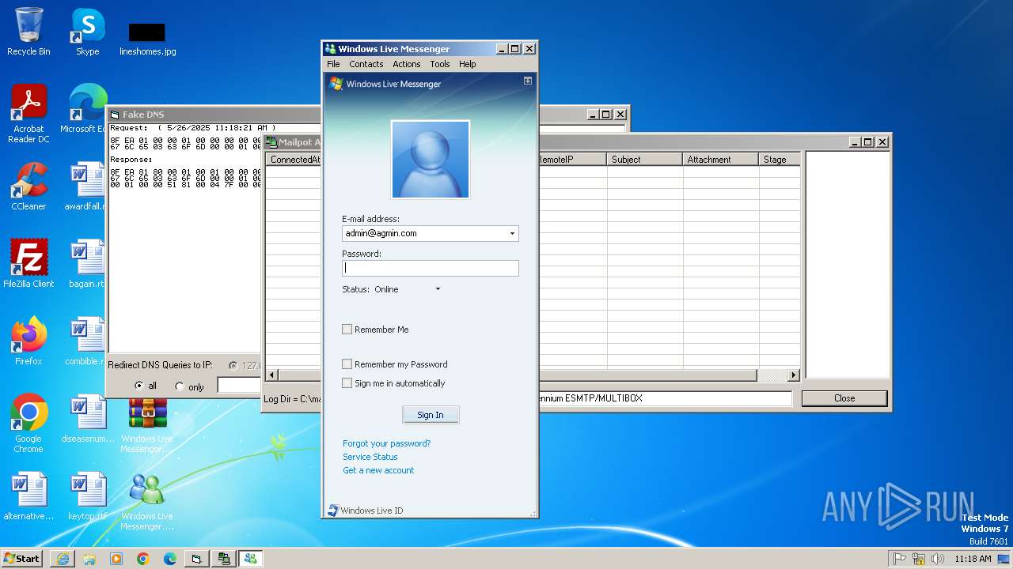Select the combible document on the desktop
The width and height of the screenshot is (1013, 569).
pyautogui.click(x=85, y=341)
